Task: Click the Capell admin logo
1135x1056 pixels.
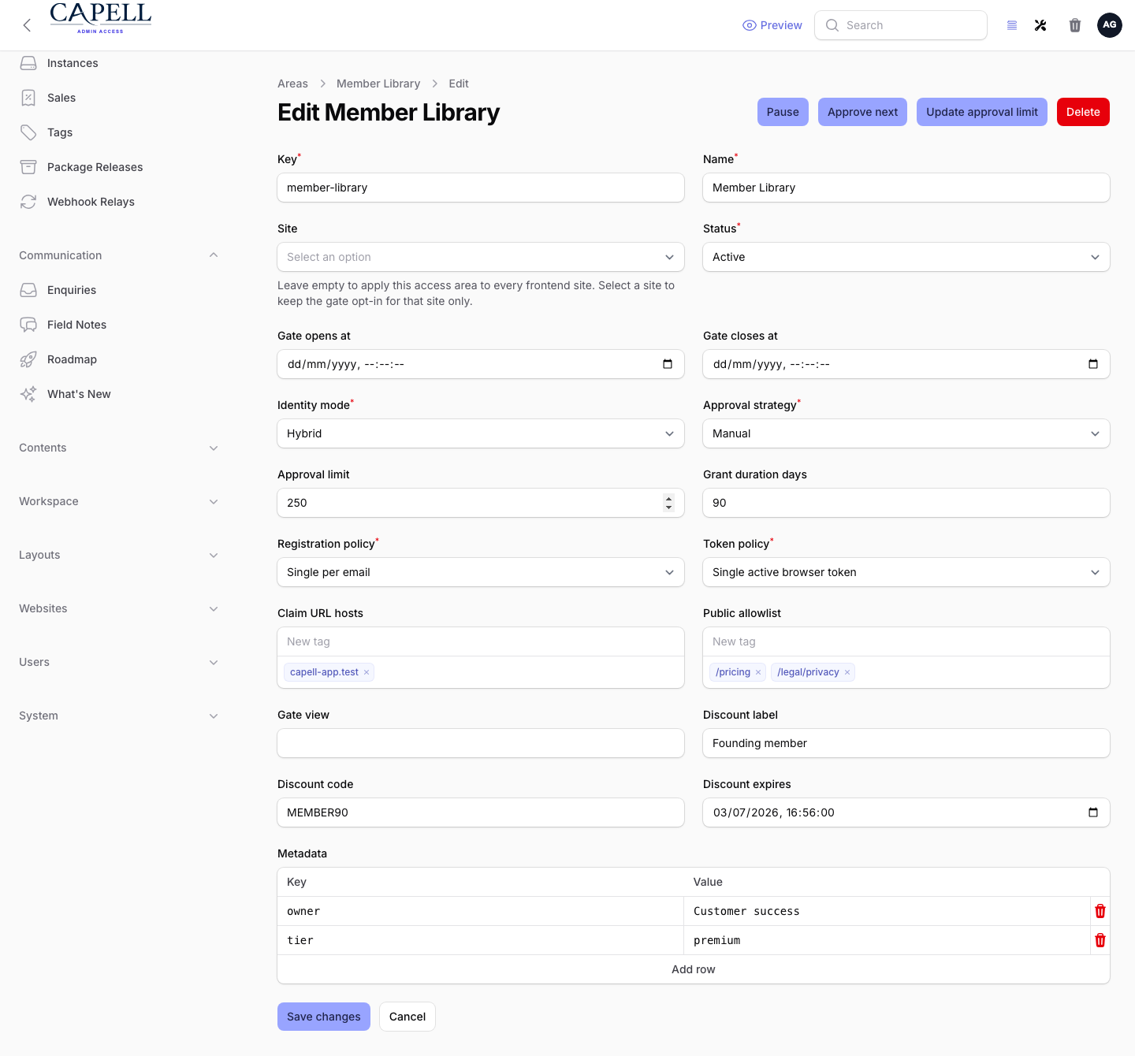Action: (100, 18)
